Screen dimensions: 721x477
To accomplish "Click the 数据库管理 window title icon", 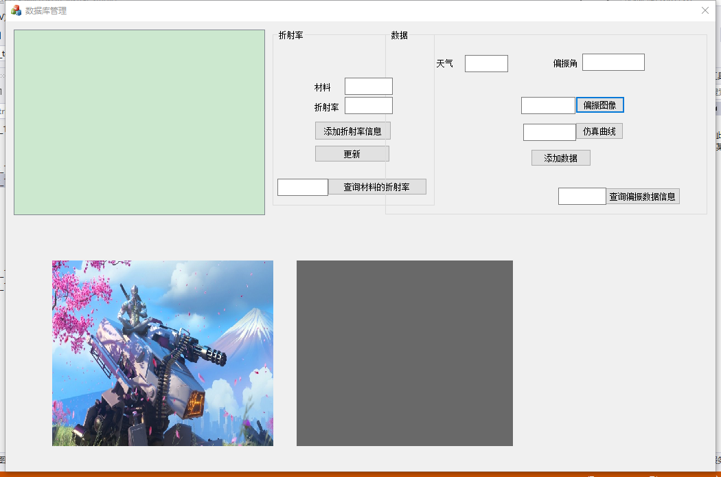I will [x=16, y=10].
